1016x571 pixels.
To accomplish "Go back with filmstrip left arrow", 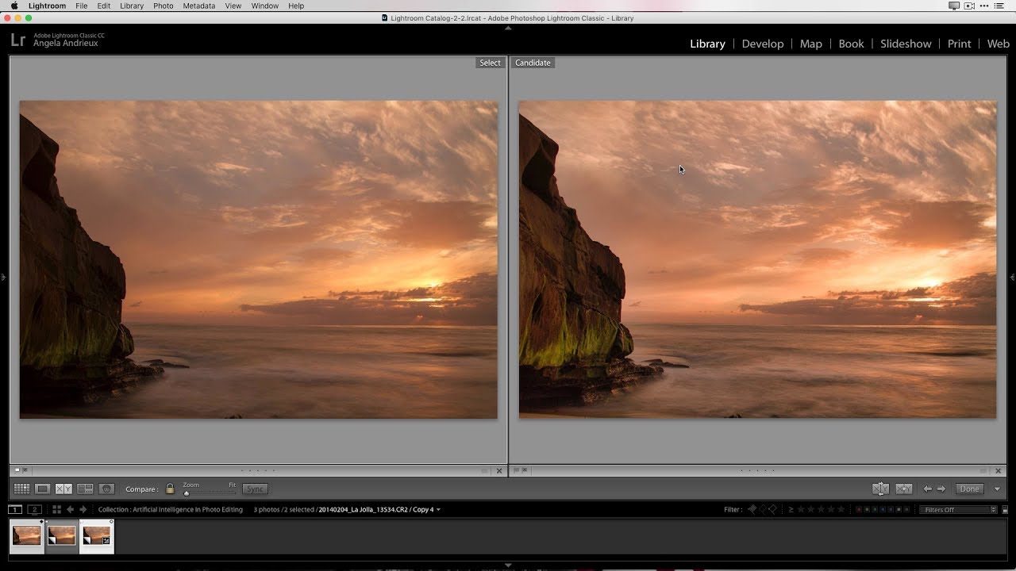I will [70, 509].
